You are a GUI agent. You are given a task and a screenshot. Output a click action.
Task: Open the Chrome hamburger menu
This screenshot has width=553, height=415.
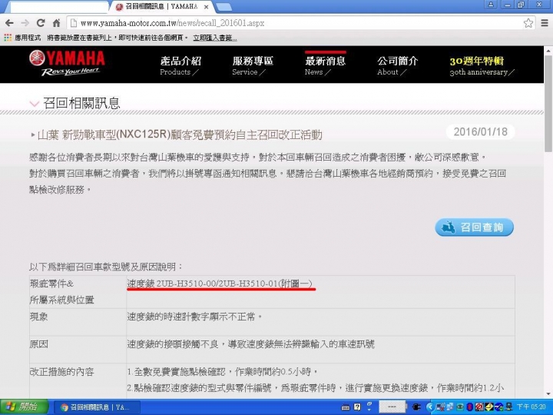[545, 23]
